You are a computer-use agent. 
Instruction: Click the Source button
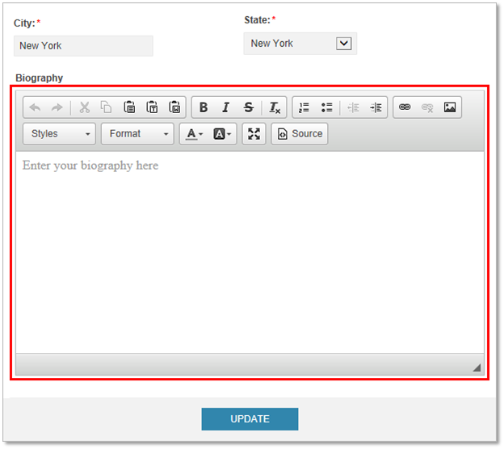[300, 134]
